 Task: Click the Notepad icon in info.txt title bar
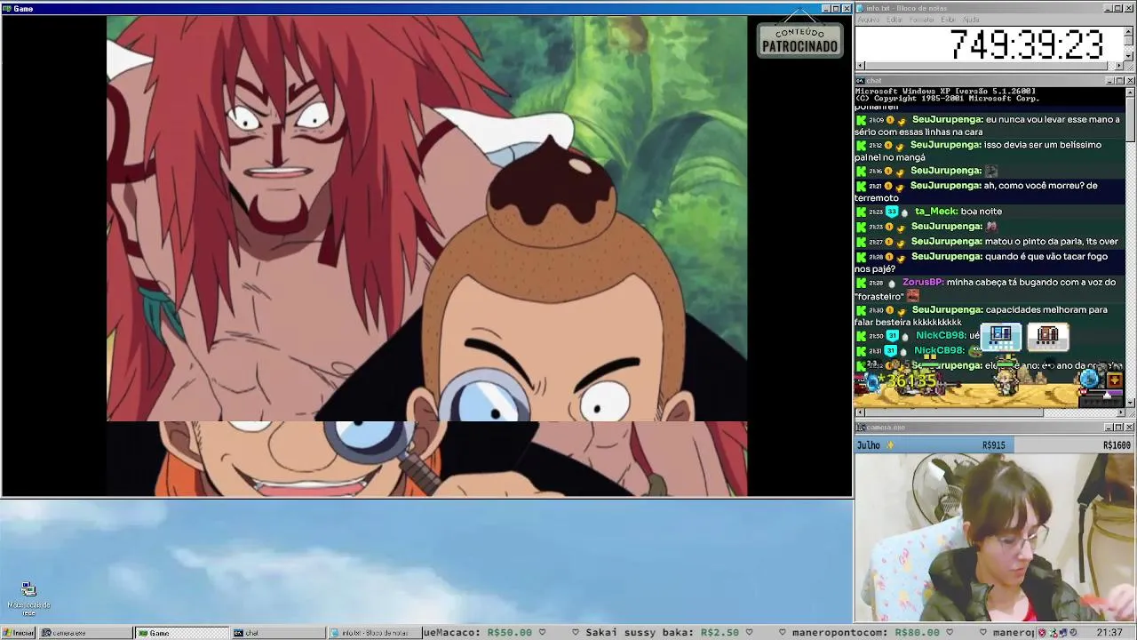862,8
